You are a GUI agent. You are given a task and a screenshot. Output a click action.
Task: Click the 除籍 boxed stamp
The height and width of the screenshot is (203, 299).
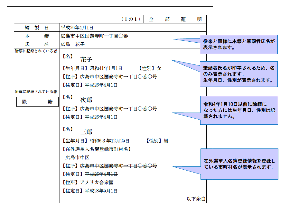pos(37,102)
